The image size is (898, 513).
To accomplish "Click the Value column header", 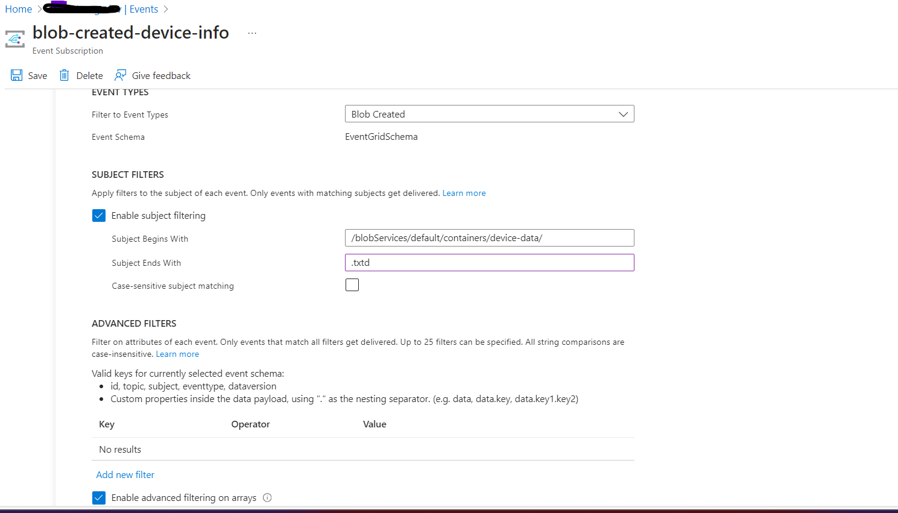I will pos(375,424).
